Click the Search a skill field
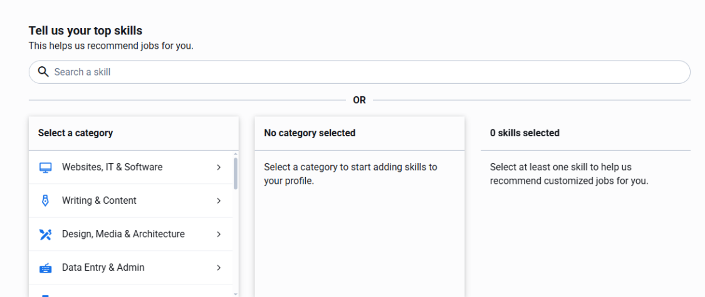 [x=359, y=72]
